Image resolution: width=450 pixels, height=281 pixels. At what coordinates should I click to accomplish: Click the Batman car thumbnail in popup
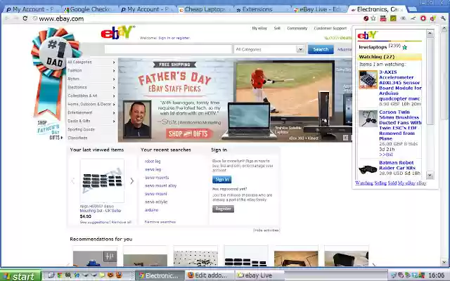[x=368, y=169]
